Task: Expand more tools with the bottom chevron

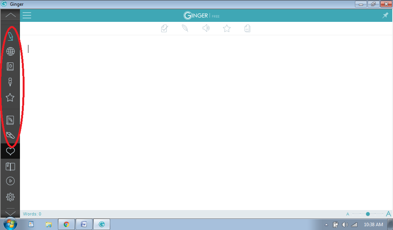Action: 10,213
